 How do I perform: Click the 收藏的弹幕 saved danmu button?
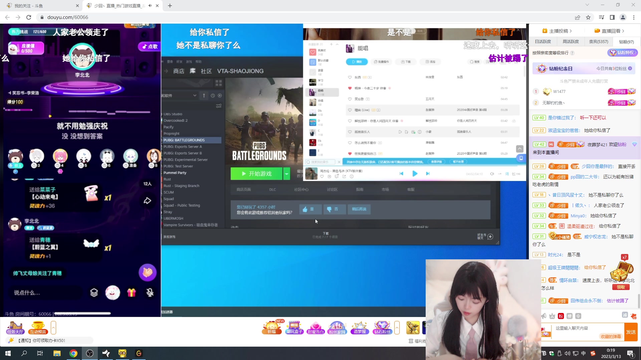pyautogui.click(x=611, y=336)
